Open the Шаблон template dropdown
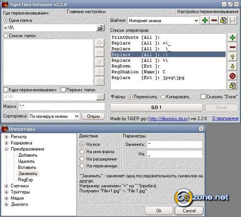 coord(196,21)
